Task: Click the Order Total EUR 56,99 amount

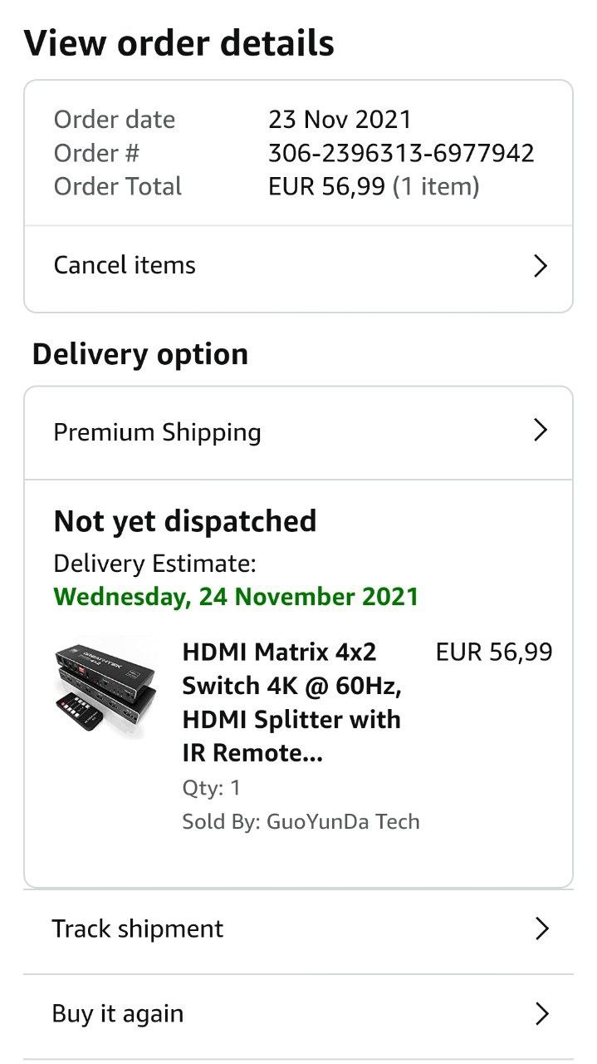Action: (x=326, y=186)
